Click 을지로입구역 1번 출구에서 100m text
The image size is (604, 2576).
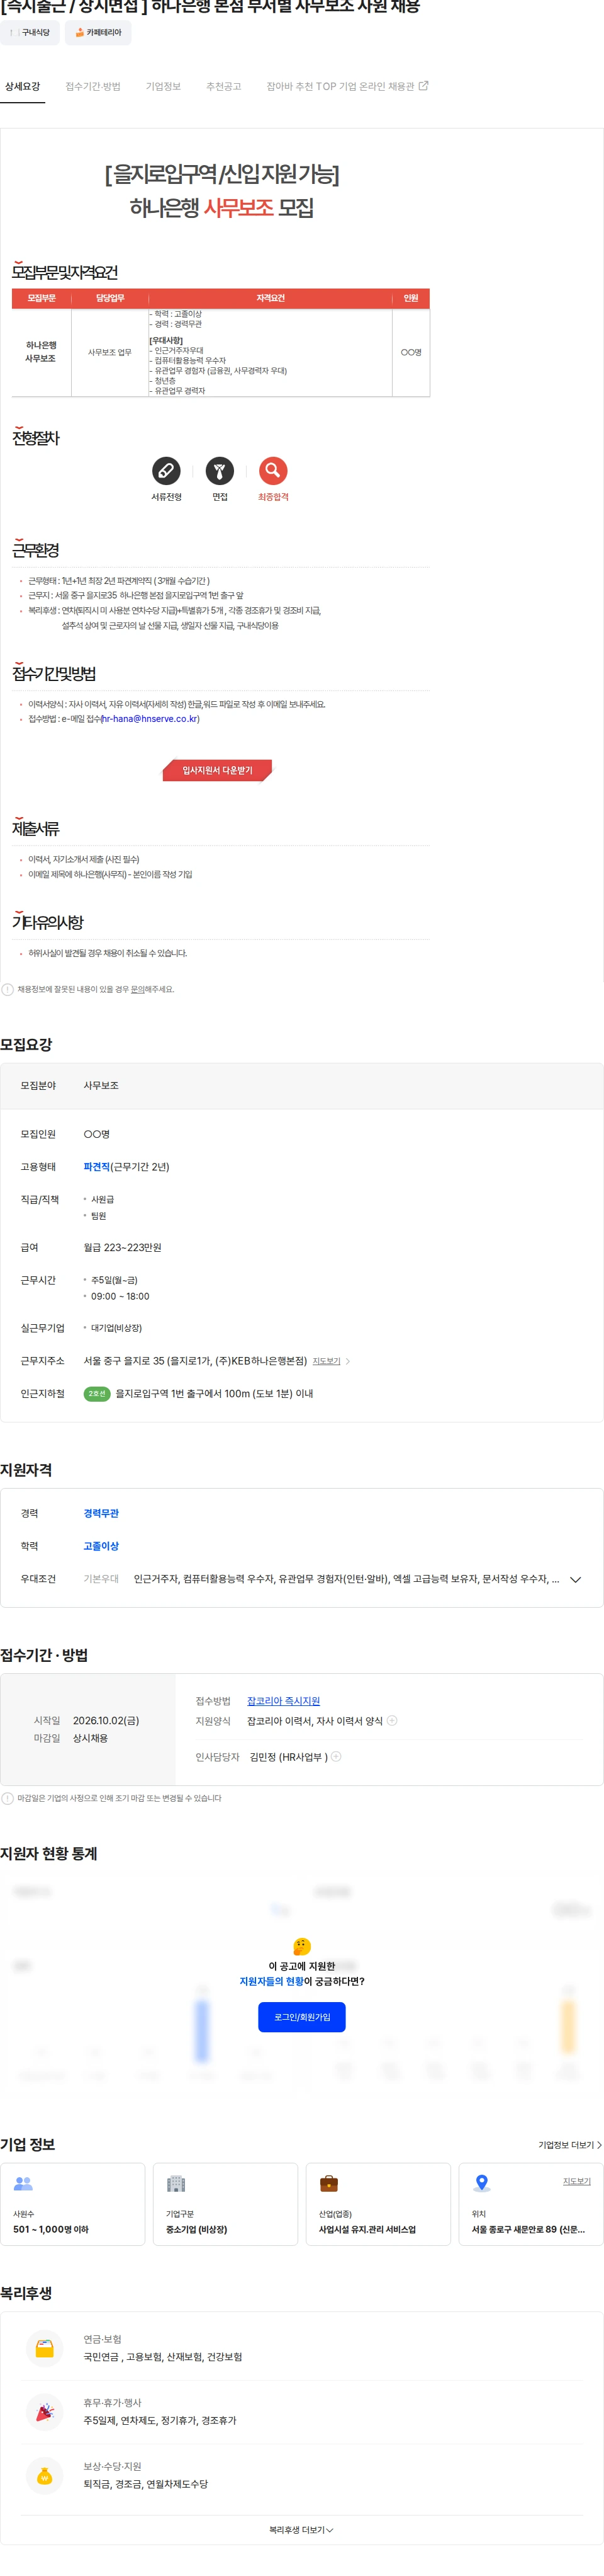click(x=214, y=1393)
